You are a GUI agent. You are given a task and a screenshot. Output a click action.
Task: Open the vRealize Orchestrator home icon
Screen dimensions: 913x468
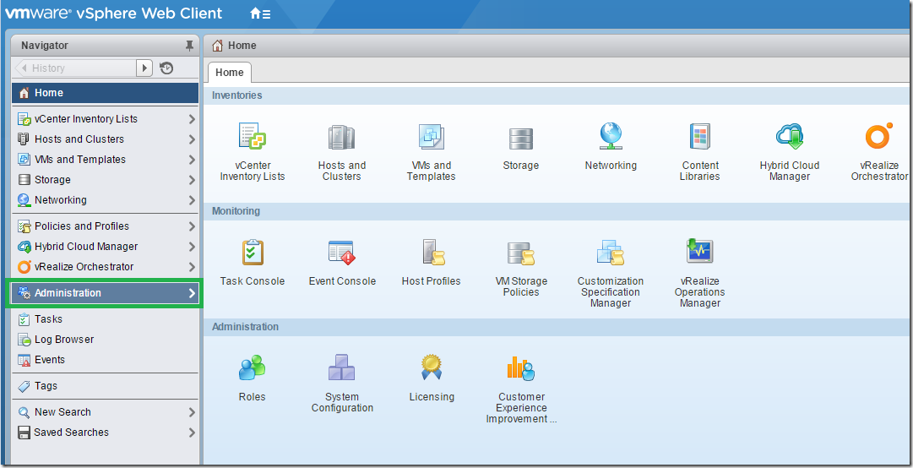[x=879, y=137]
